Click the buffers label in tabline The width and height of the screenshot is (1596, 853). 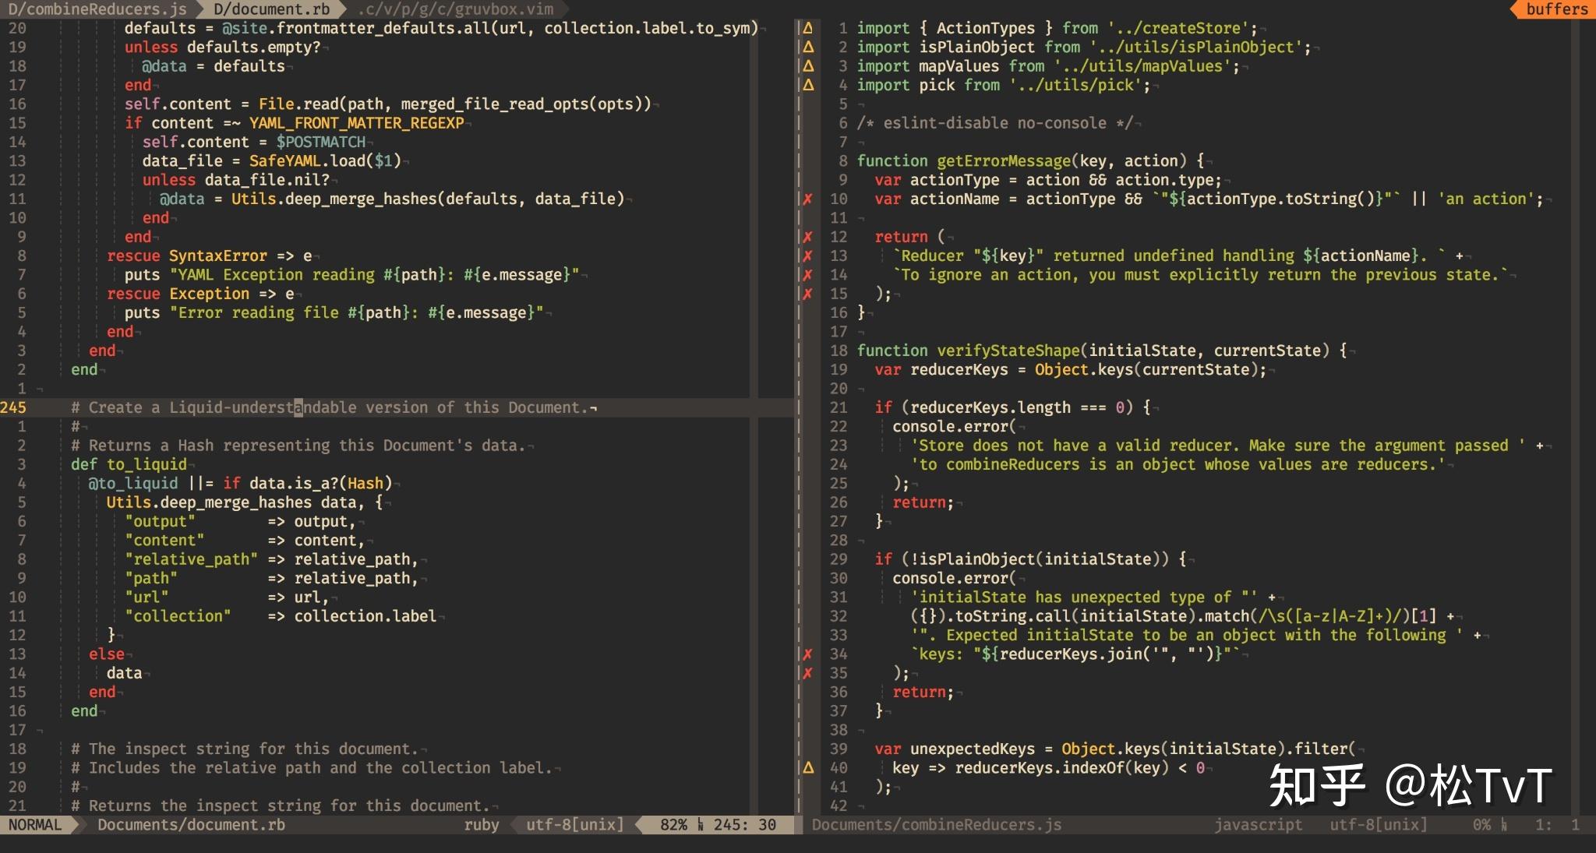[x=1556, y=9]
